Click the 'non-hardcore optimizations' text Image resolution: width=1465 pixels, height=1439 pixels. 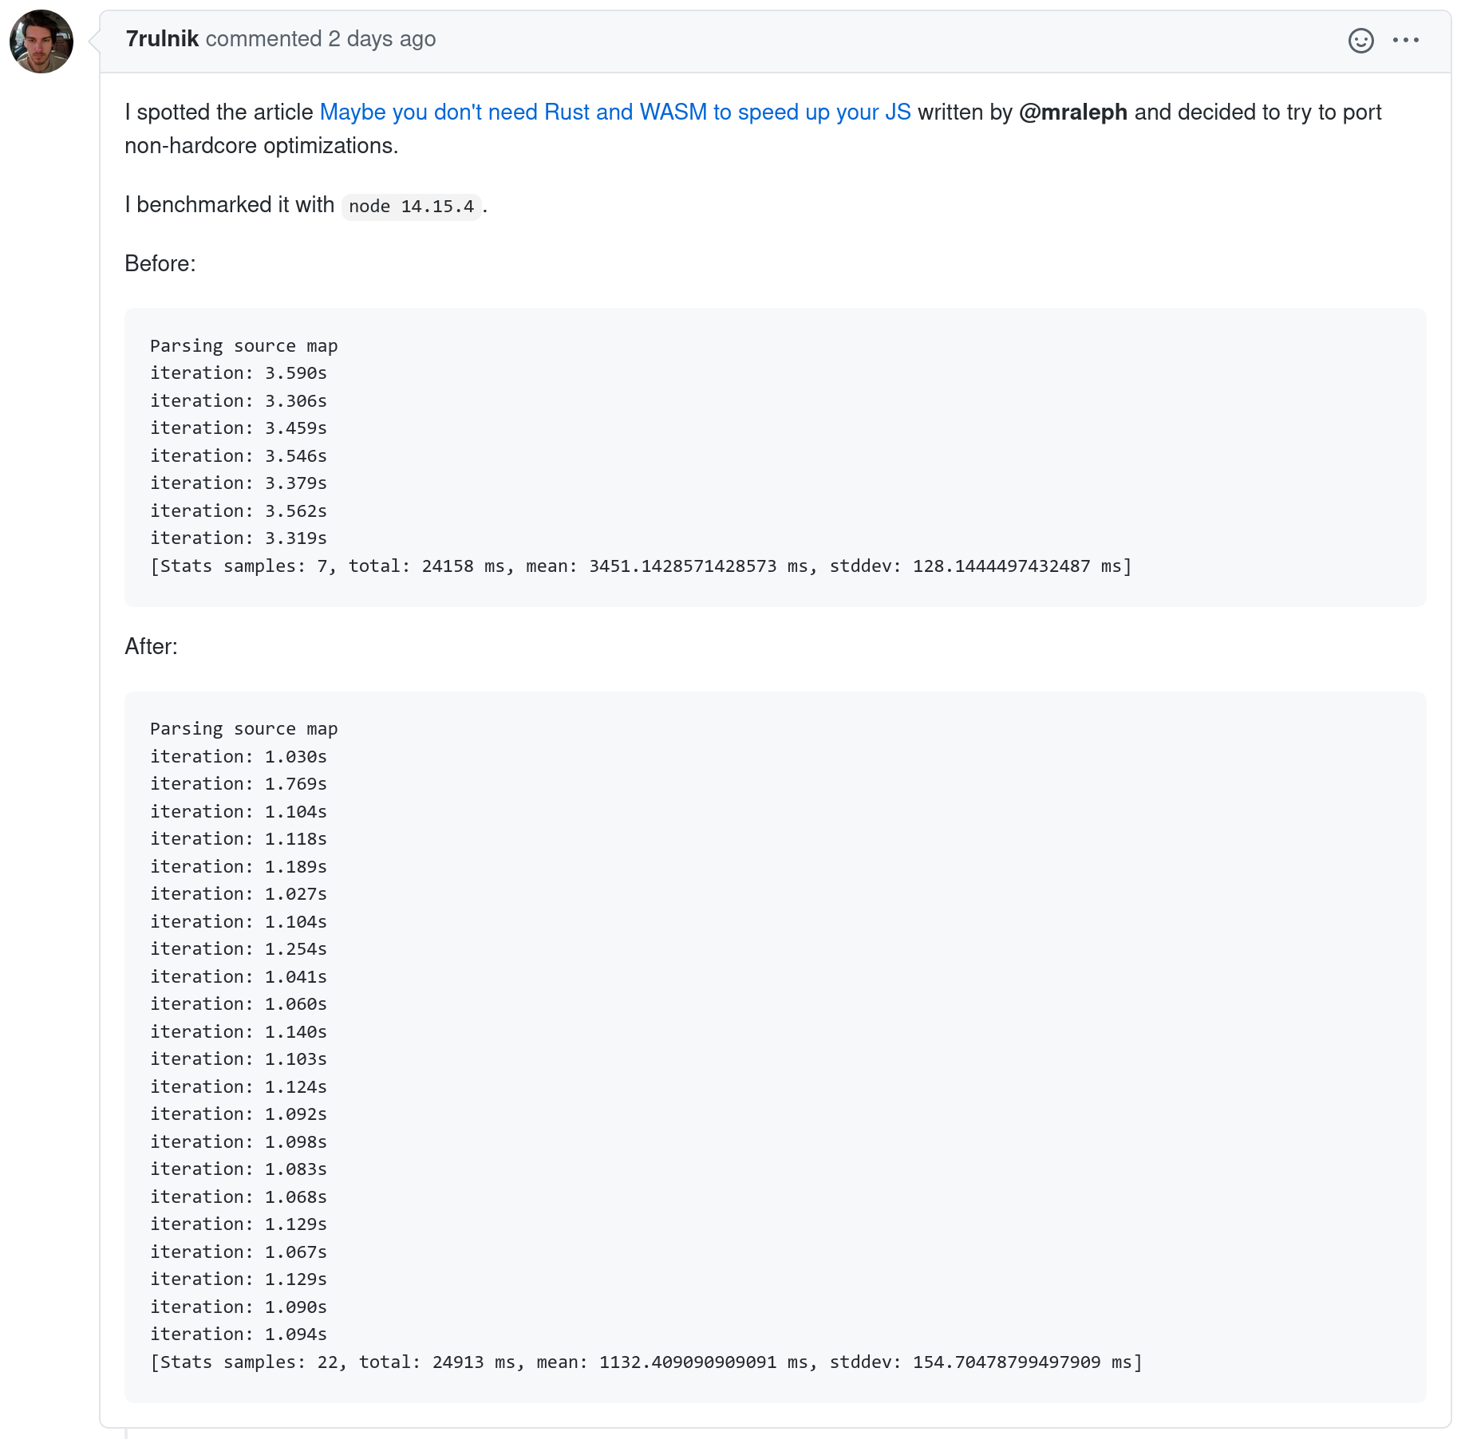point(261,146)
